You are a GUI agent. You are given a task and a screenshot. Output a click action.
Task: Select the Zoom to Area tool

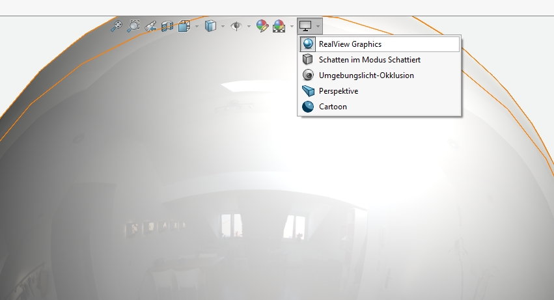tap(133, 26)
